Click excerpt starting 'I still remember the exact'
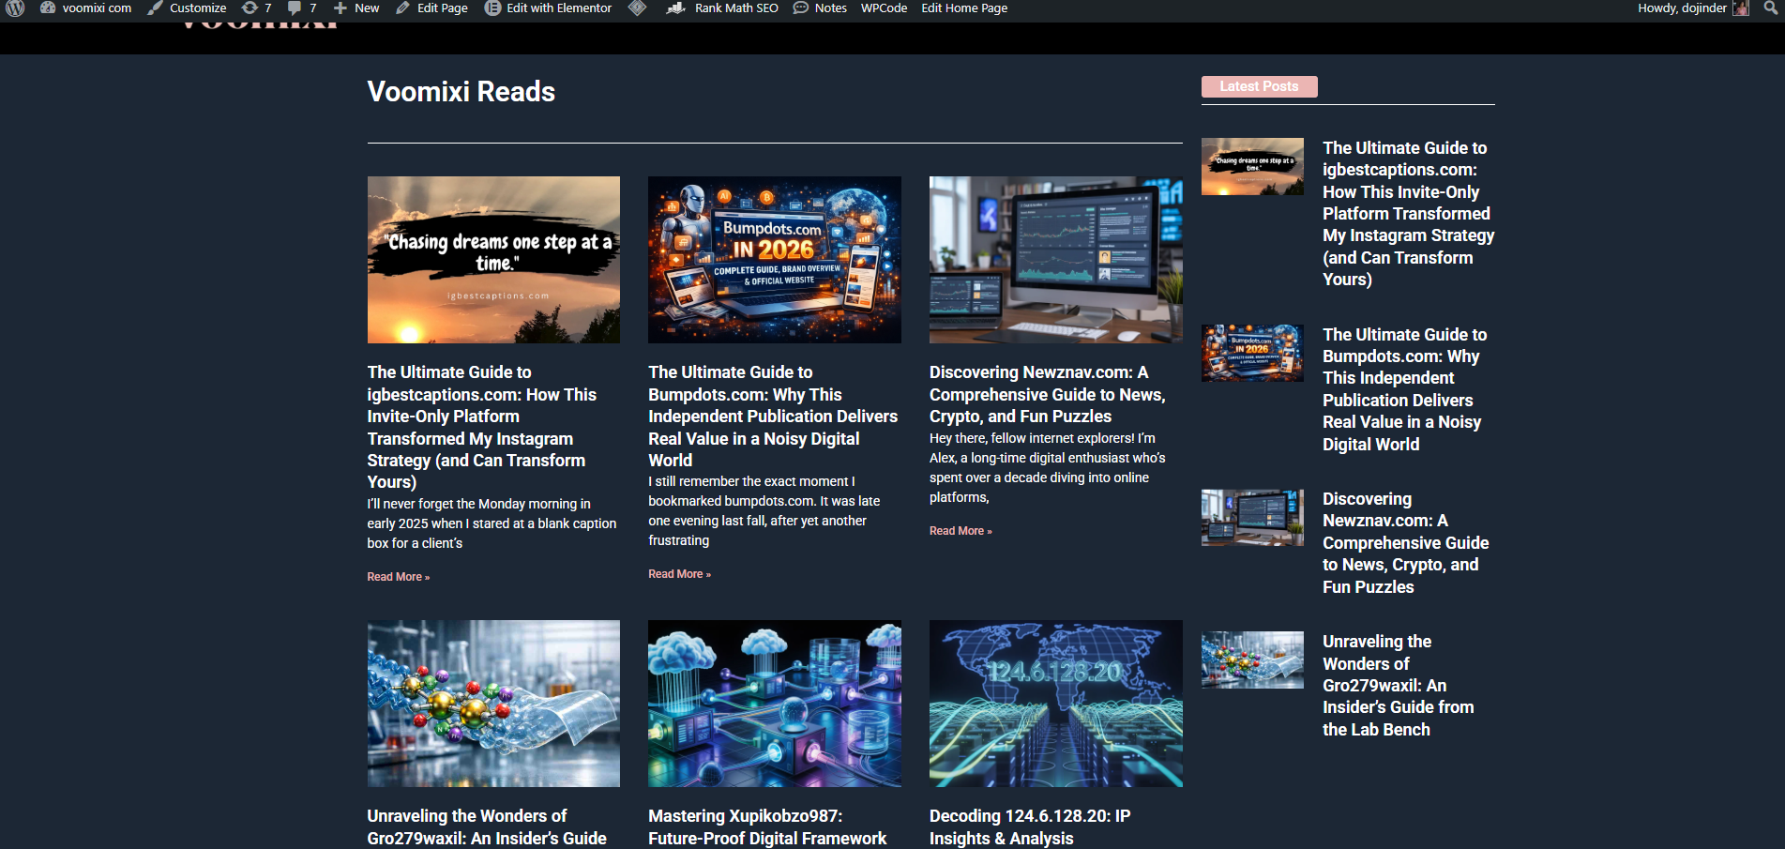The height and width of the screenshot is (849, 1785). (x=764, y=510)
